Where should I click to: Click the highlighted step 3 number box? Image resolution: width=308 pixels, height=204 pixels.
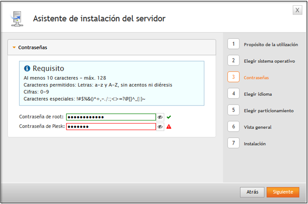(233, 77)
